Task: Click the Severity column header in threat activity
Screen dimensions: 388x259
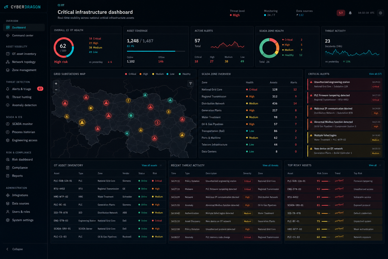Action: point(247,174)
